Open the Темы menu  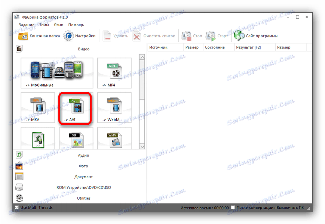tap(44, 25)
